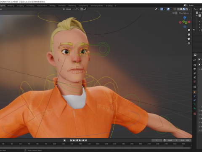Open the Scene properties tab

pos(194,77)
